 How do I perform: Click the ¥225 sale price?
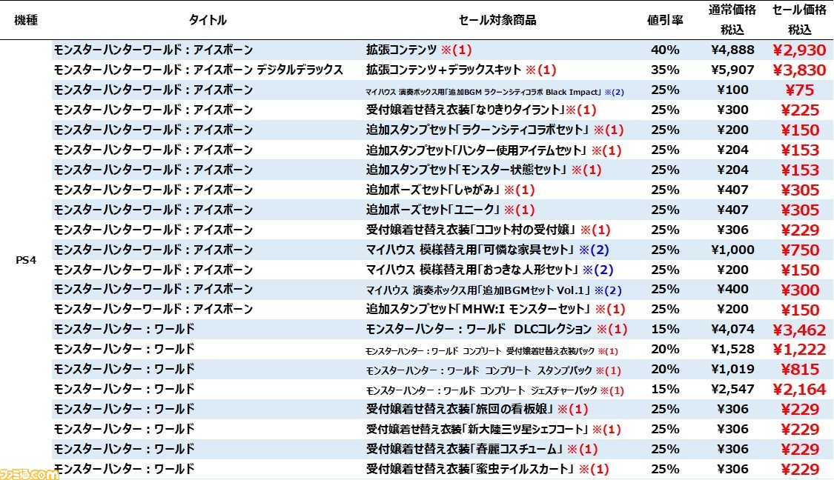pyautogui.click(x=799, y=110)
